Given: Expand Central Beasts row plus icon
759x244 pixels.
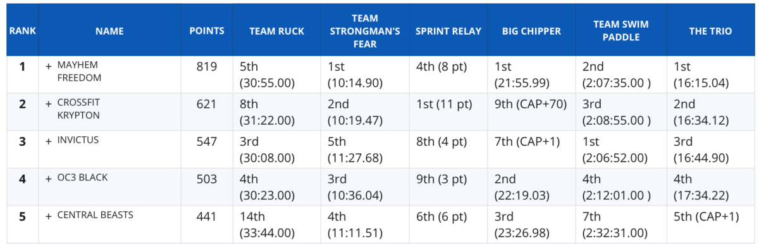Looking at the screenshot, I should [x=48, y=216].
